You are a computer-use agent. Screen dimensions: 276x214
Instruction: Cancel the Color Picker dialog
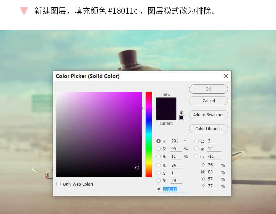pyautogui.click(x=208, y=101)
